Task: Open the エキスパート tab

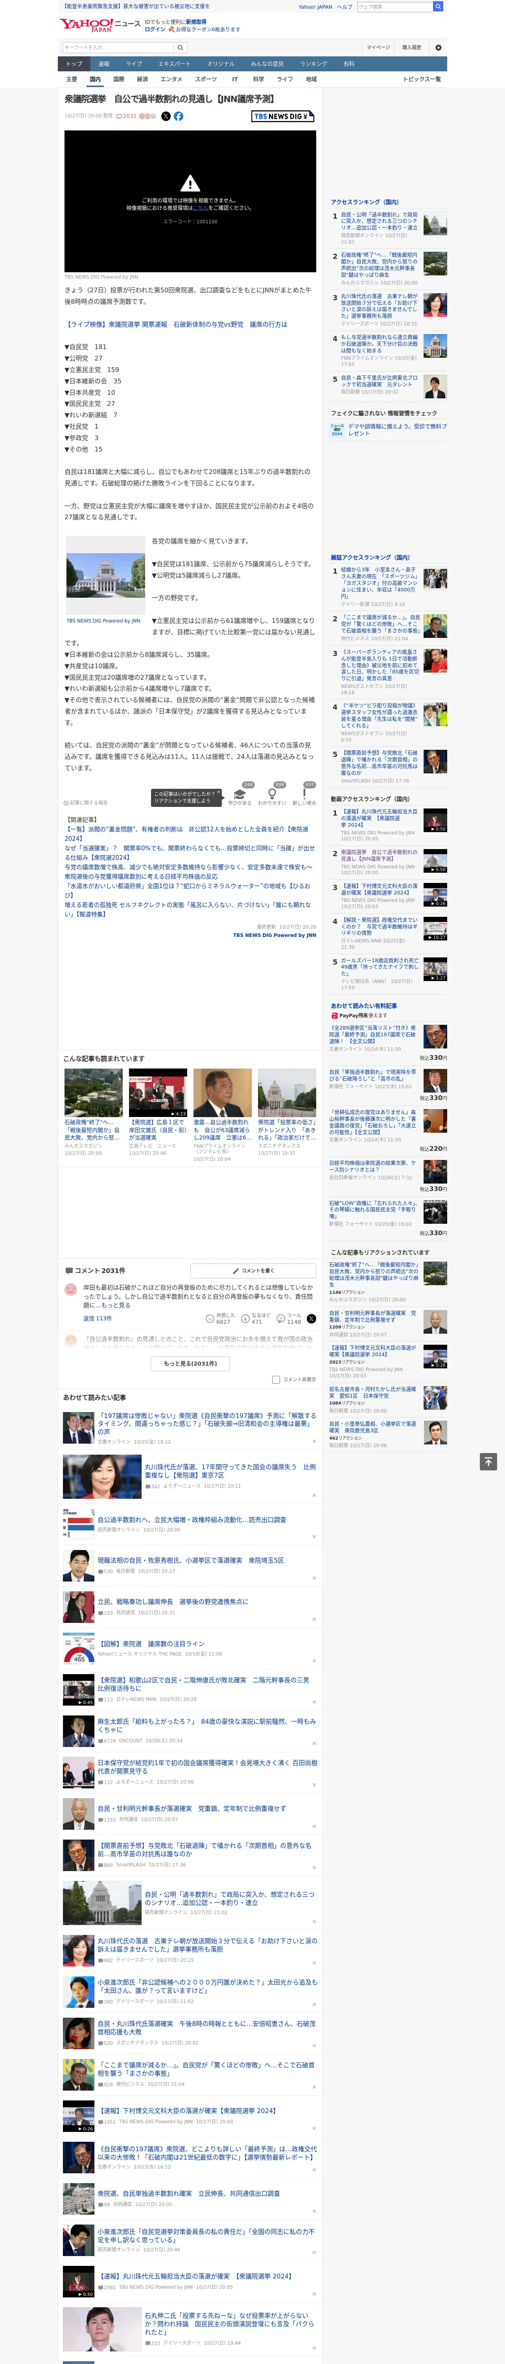Action: (x=174, y=64)
